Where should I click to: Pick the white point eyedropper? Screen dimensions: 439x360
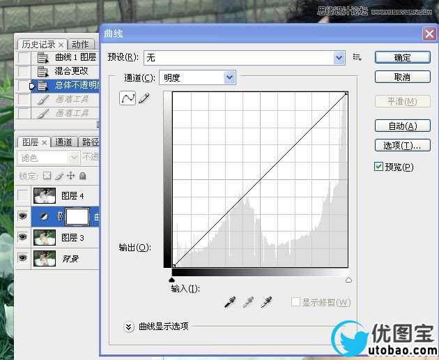pos(265,302)
